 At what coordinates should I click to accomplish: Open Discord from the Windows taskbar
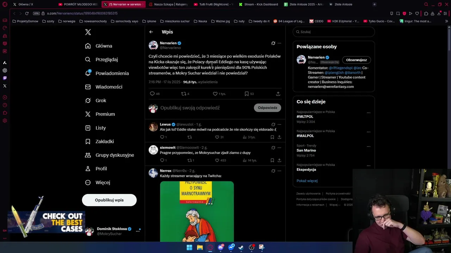pyautogui.click(x=221, y=247)
